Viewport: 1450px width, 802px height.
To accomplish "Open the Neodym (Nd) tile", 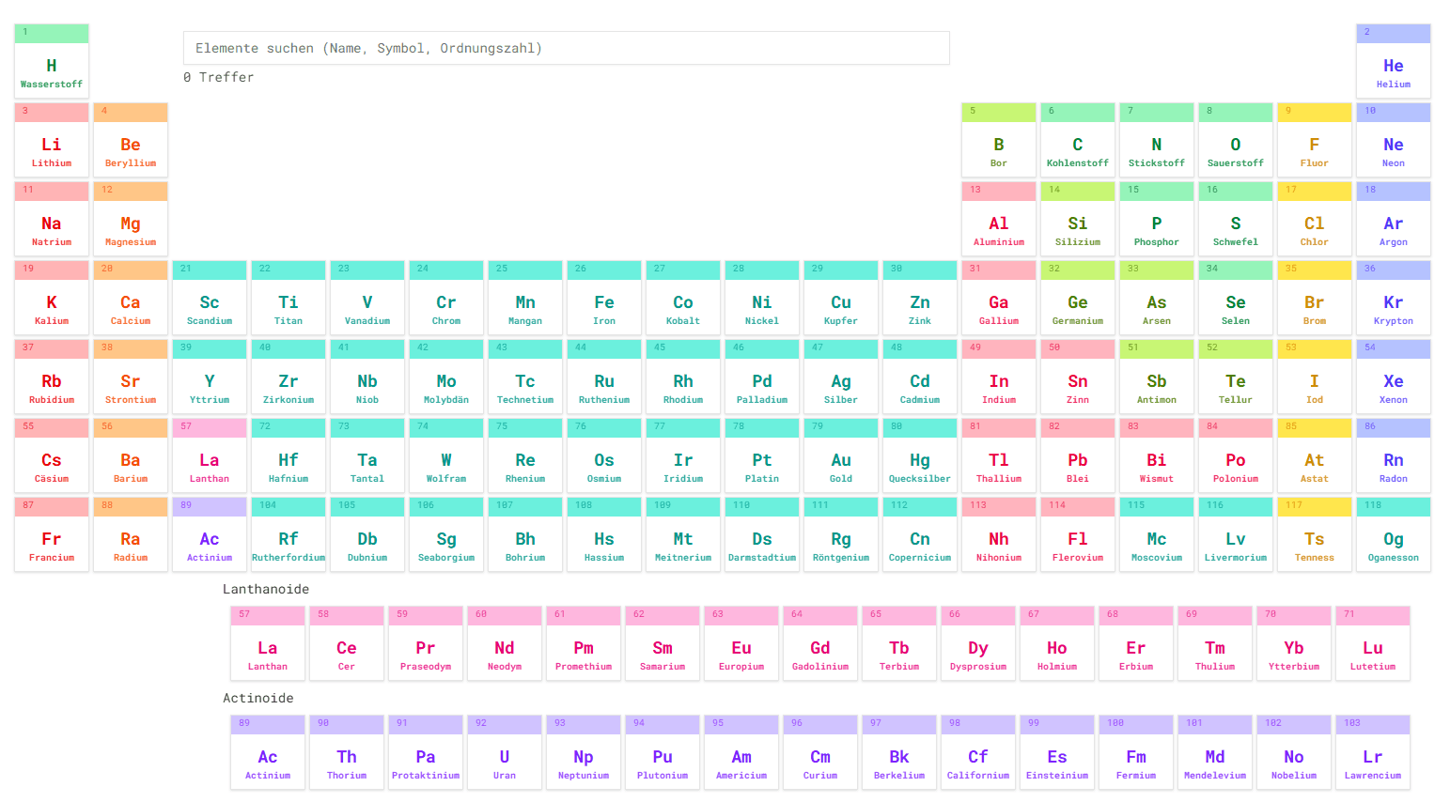I will [x=505, y=643].
